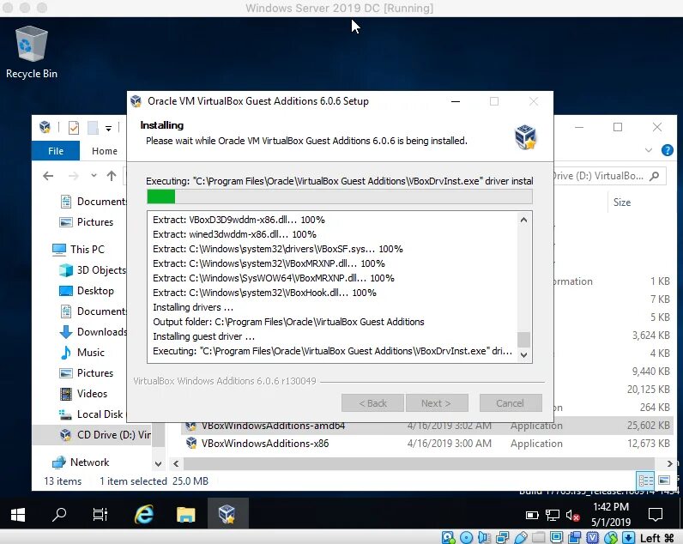Open Explorer's recent locations dropdown arrow

94,176
